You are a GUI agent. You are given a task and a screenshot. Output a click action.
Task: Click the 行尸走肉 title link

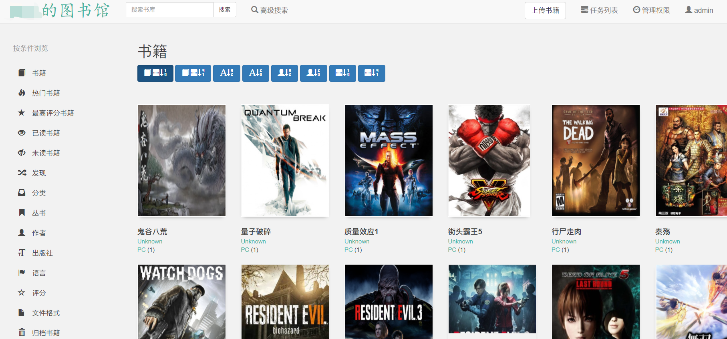point(566,232)
